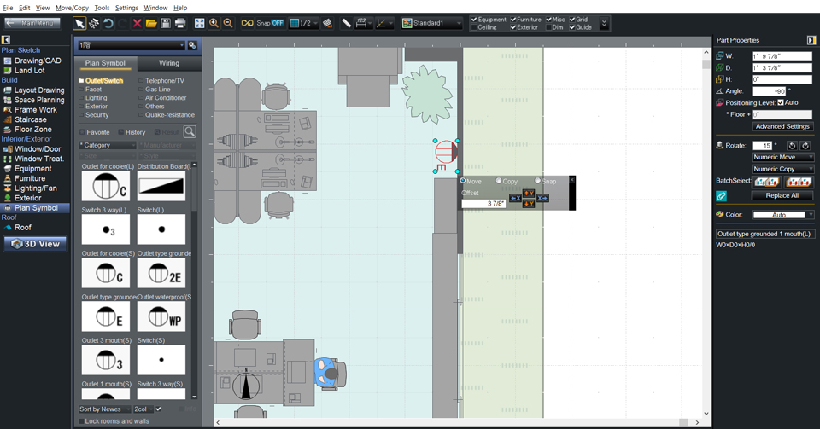Click the red X delete icon
The height and width of the screenshot is (429, 820).
pyautogui.click(x=137, y=23)
